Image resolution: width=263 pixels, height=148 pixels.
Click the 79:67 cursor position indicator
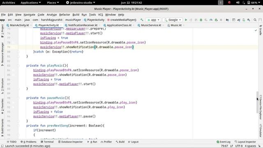(x=224, y=146)
